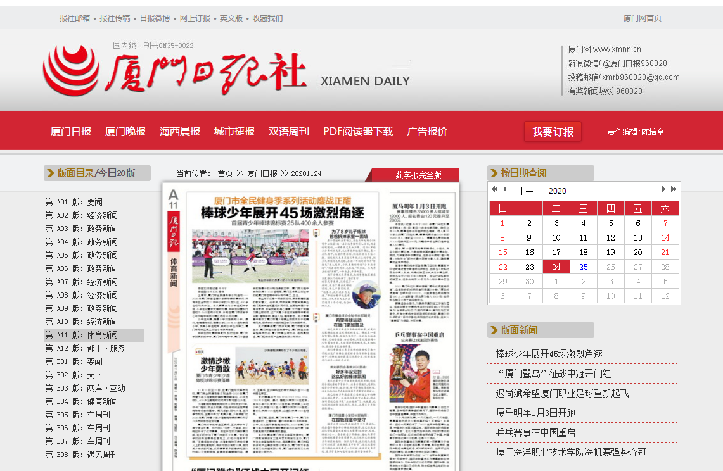Select date 25 in the calendar

click(584, 267)
